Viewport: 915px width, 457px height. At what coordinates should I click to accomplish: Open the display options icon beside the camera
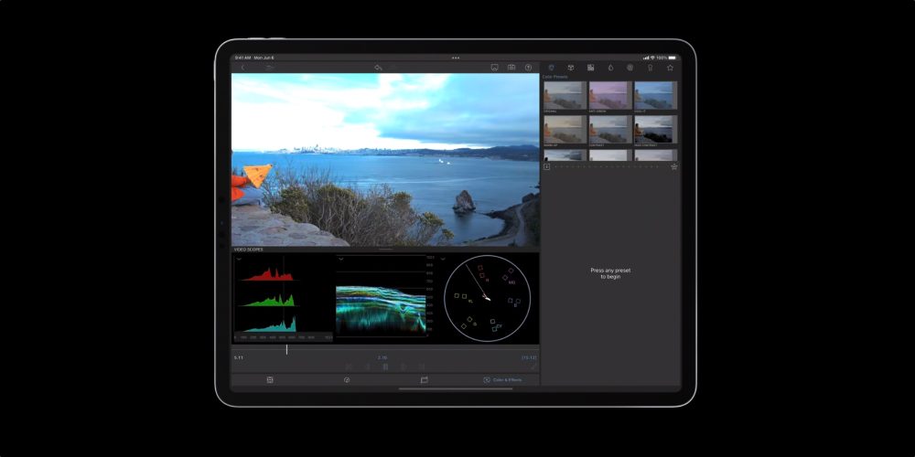pos(494,68)
